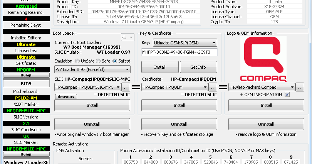Click the Certificate value HPQOEM in the sidebar
Image resolution: width=312 pixels, height=164 pixels.
click(26, 70)
